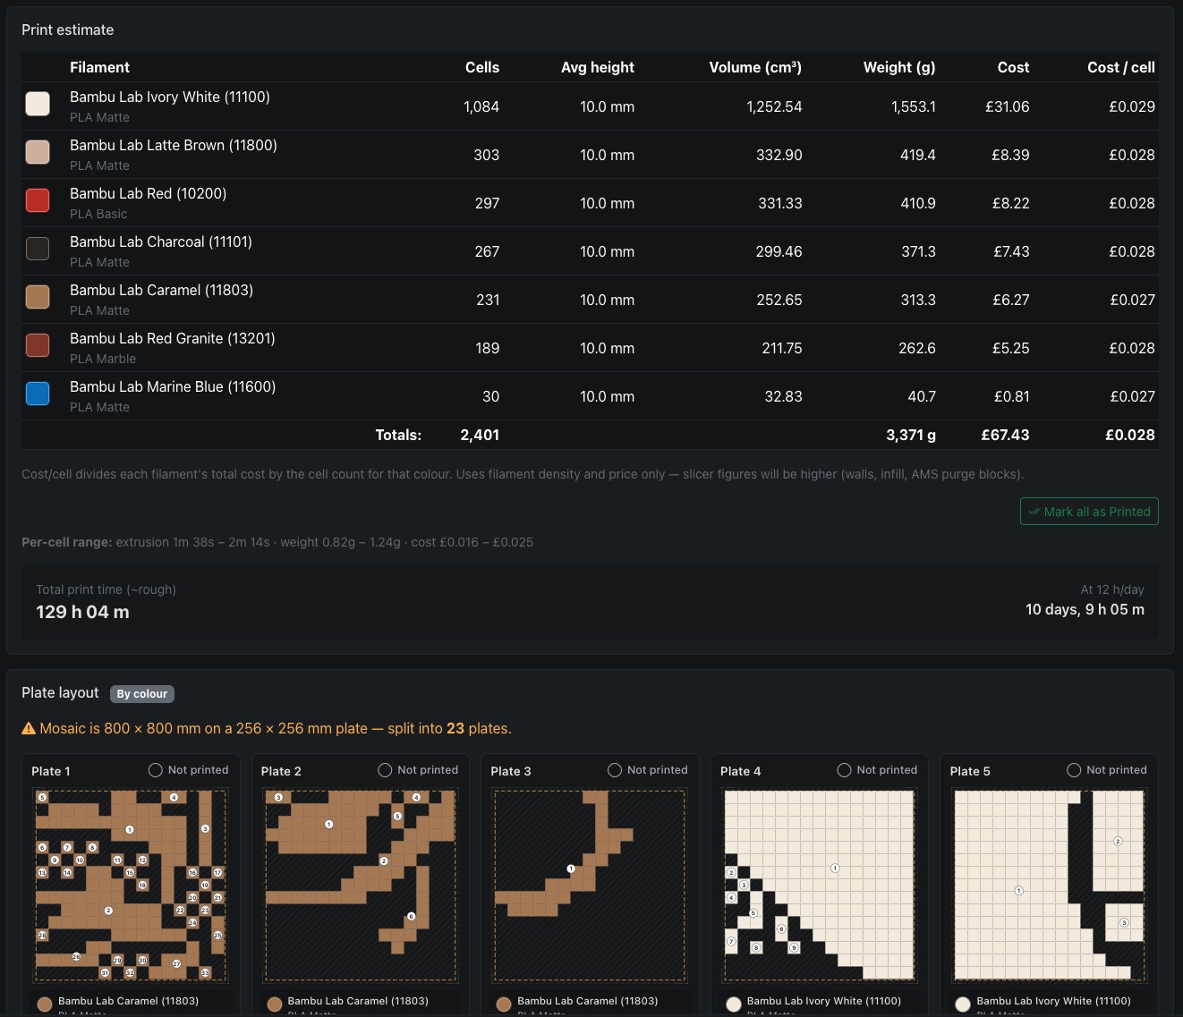Viewport: 1183px width, 1017px height.
Task: Toggle Plate 4 Not printed radio
Action: [844, 770]
